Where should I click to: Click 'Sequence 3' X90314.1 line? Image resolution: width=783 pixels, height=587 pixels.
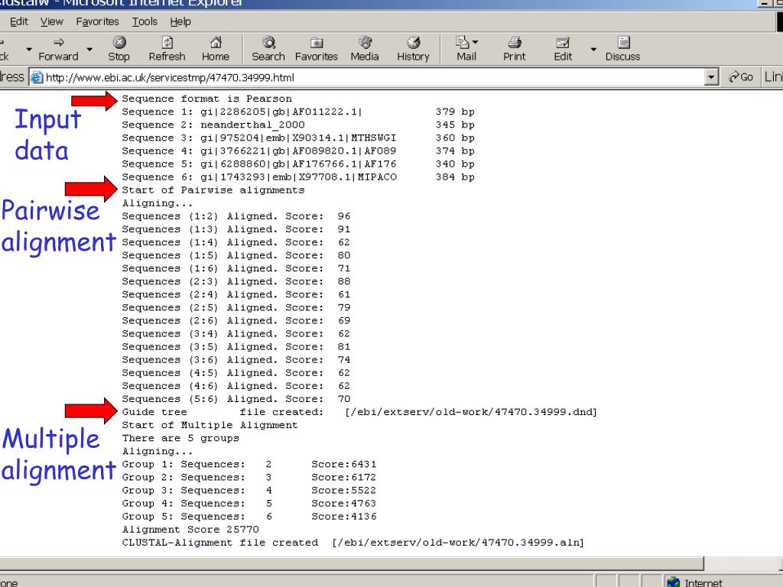(x=298, y=138)
